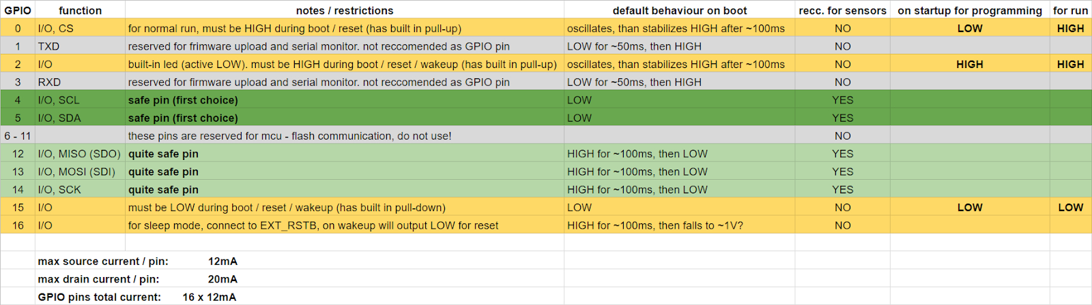Screen dimensions: 1092x305
Task: Click 'these pins are reserved for mcu' note
Action: coord(345,135)
